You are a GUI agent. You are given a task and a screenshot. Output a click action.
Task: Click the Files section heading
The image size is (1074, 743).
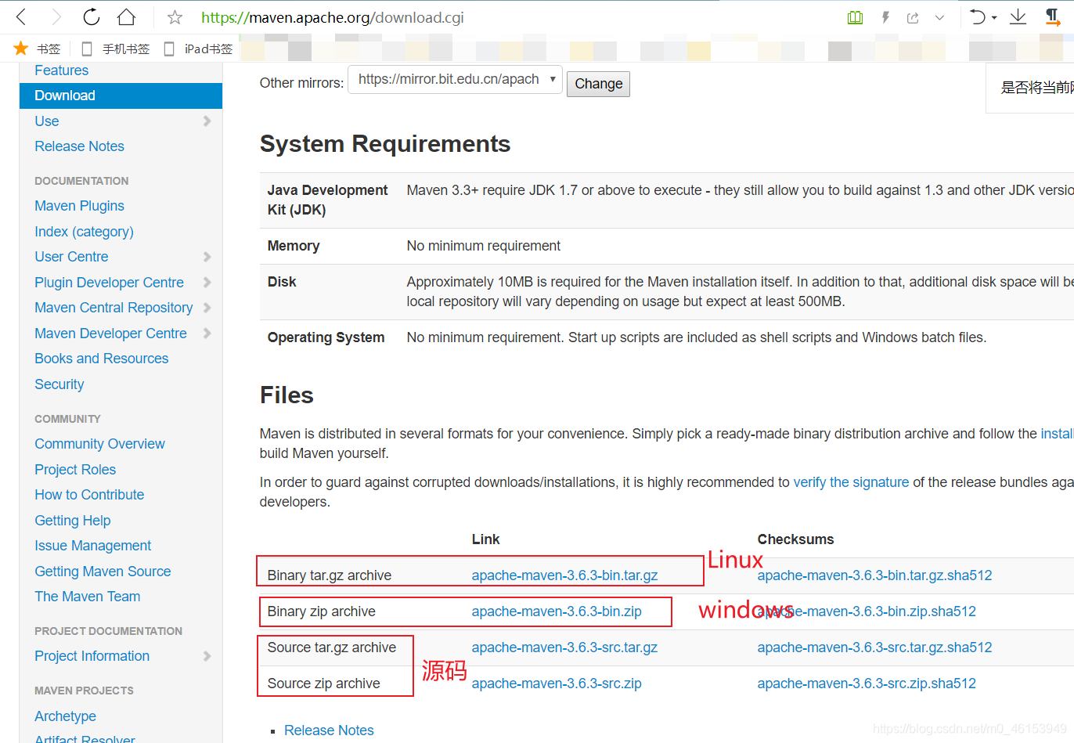click(x=287, y=395)
